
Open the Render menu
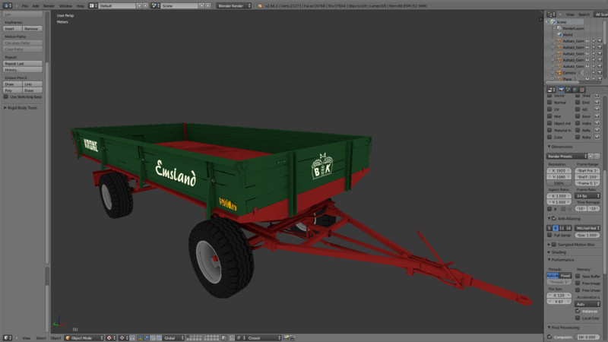pyautogui.click(x=49, y=6)
